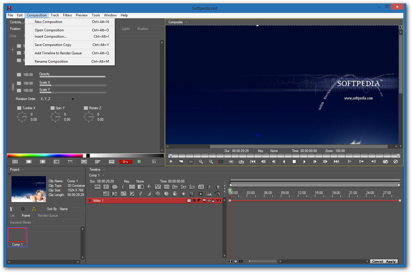Screen dimensions: 412x273
Task: Click the RGB color channels icon
Action: point(221,162)
